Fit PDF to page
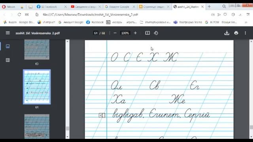The image size is (253, 142). coord(147,33)
